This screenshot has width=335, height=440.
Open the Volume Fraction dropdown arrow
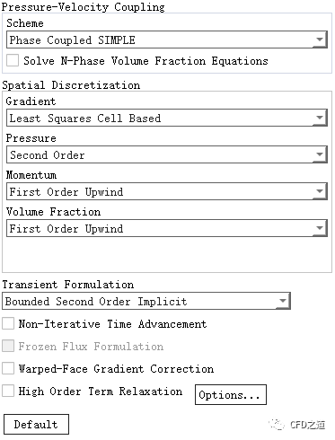pos(320,228)
